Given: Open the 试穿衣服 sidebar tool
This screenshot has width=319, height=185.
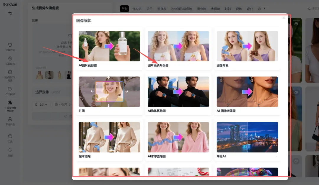Looking at the screenshot, I should point(10,47).
